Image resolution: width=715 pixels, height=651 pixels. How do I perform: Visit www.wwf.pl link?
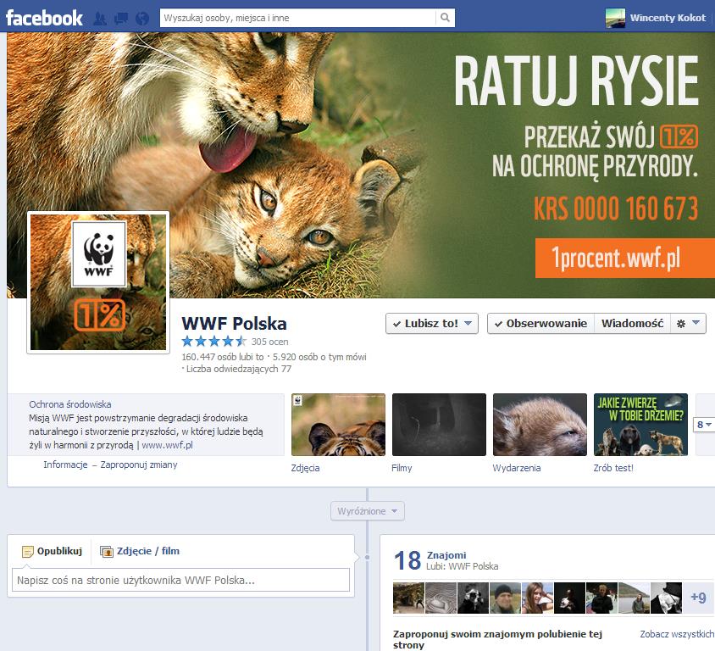click(167, 445)
